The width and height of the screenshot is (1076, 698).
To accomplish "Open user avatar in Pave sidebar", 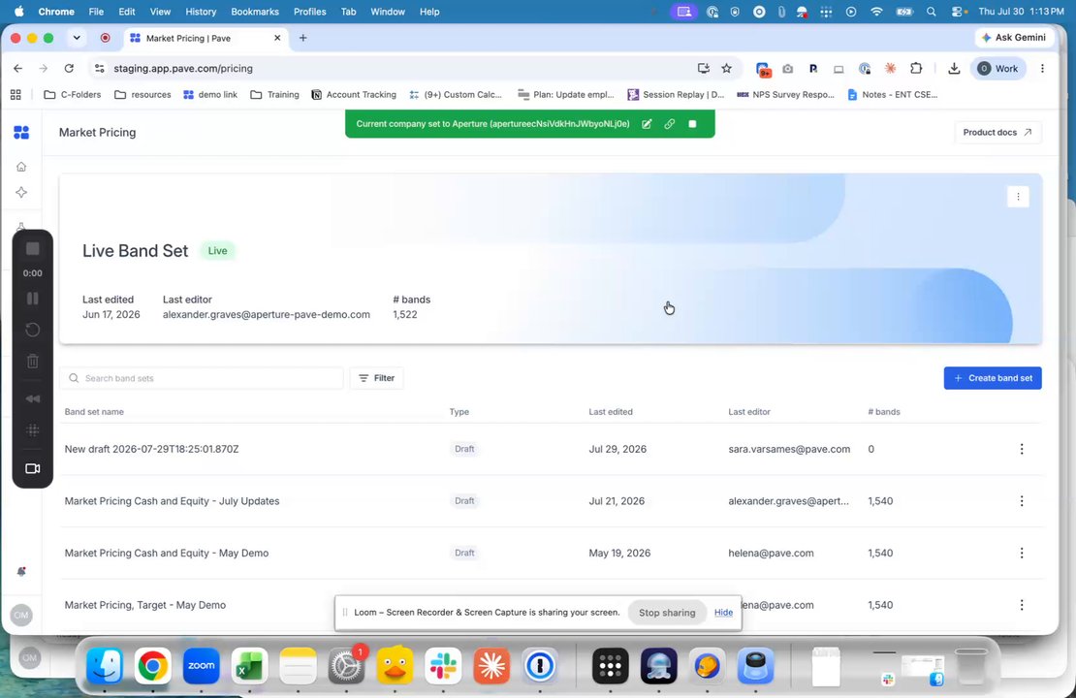I will (21, 615).
